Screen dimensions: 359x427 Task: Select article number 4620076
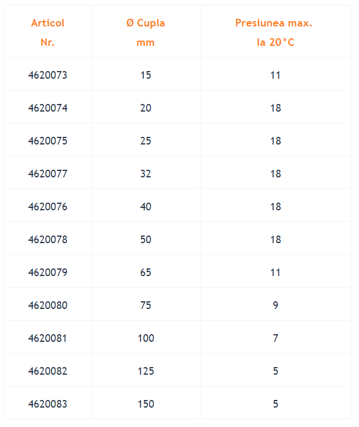tap(48, 206)
